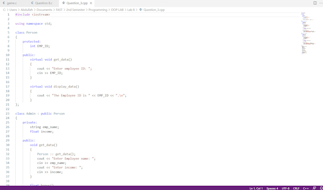
Task: Place cursor on '#include <iostream>' line
Action: [x=33, y=15]
